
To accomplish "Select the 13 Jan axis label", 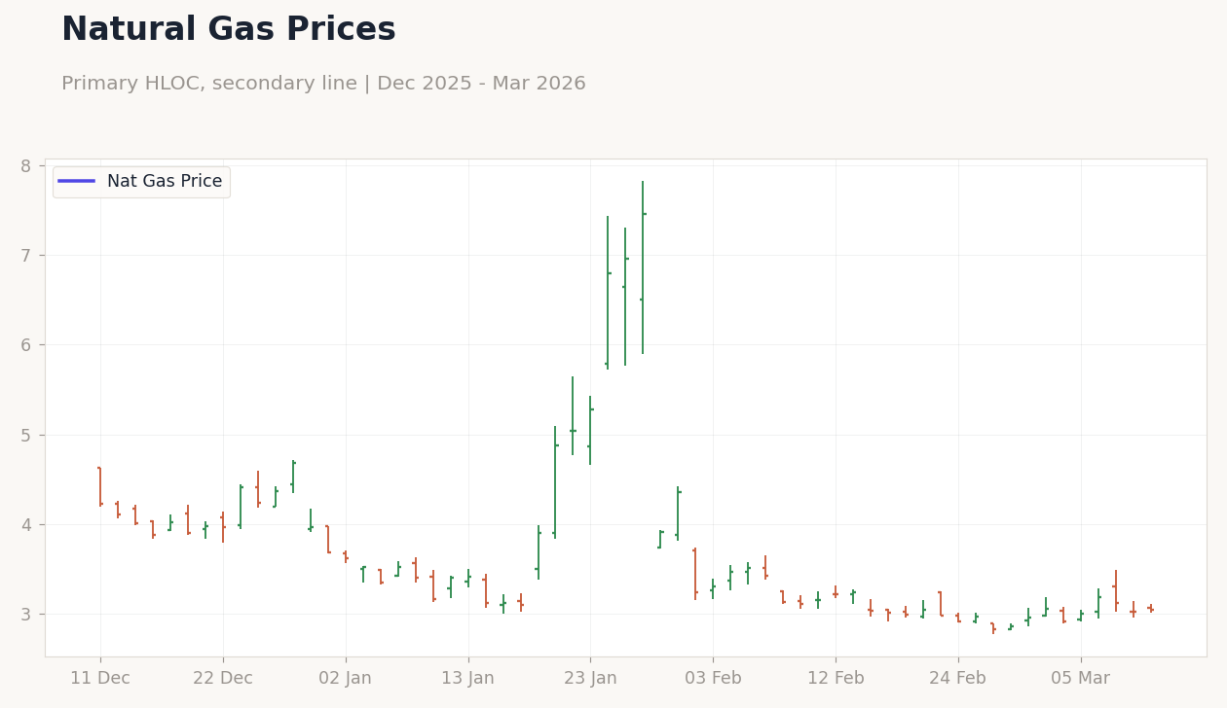I will 468,679.
